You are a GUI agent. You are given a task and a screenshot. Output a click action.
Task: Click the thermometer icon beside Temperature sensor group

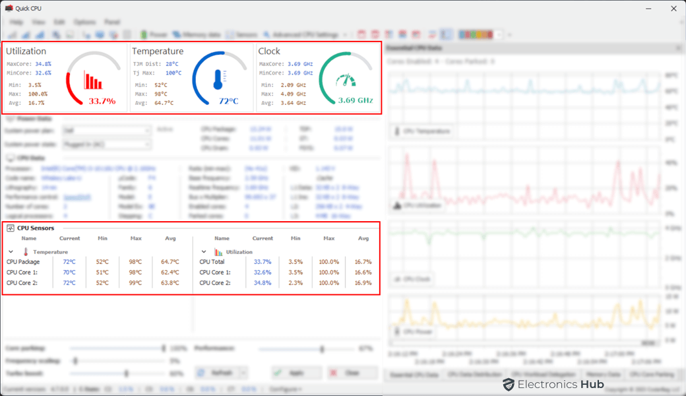(x=26, y=251)
